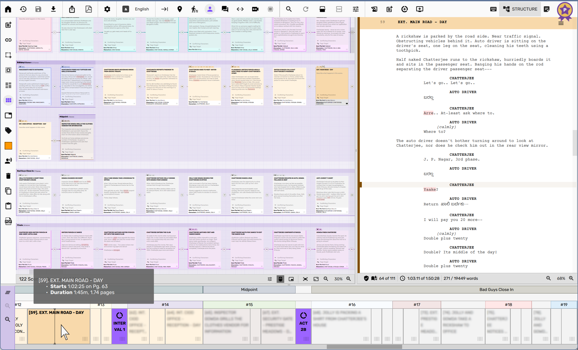The image size is (578, 350).
Task: Click the orange color swatch in sidebar
Action: click(x=8, y=146)
